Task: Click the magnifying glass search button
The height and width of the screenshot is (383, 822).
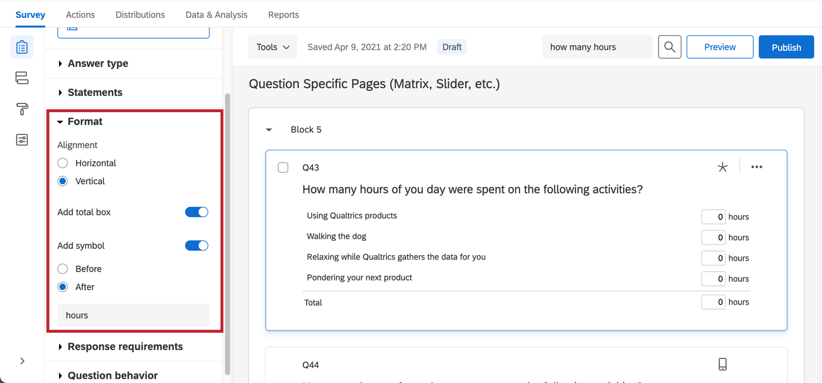Action: [x=669, y=47]
